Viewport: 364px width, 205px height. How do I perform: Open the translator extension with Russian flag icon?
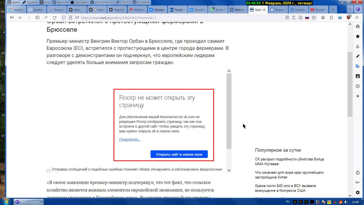[x=307, y=17]
